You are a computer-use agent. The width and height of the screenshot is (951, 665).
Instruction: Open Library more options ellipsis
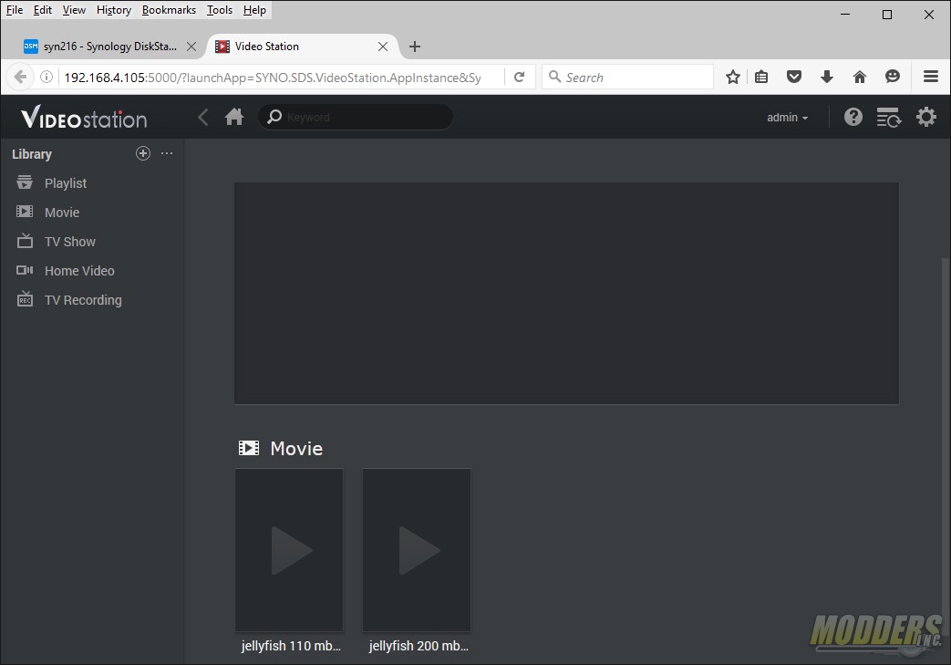(167, 153)
